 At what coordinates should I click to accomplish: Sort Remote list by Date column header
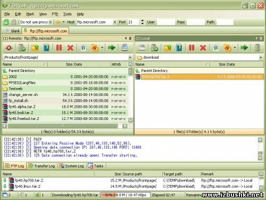(x=92, y=65)
